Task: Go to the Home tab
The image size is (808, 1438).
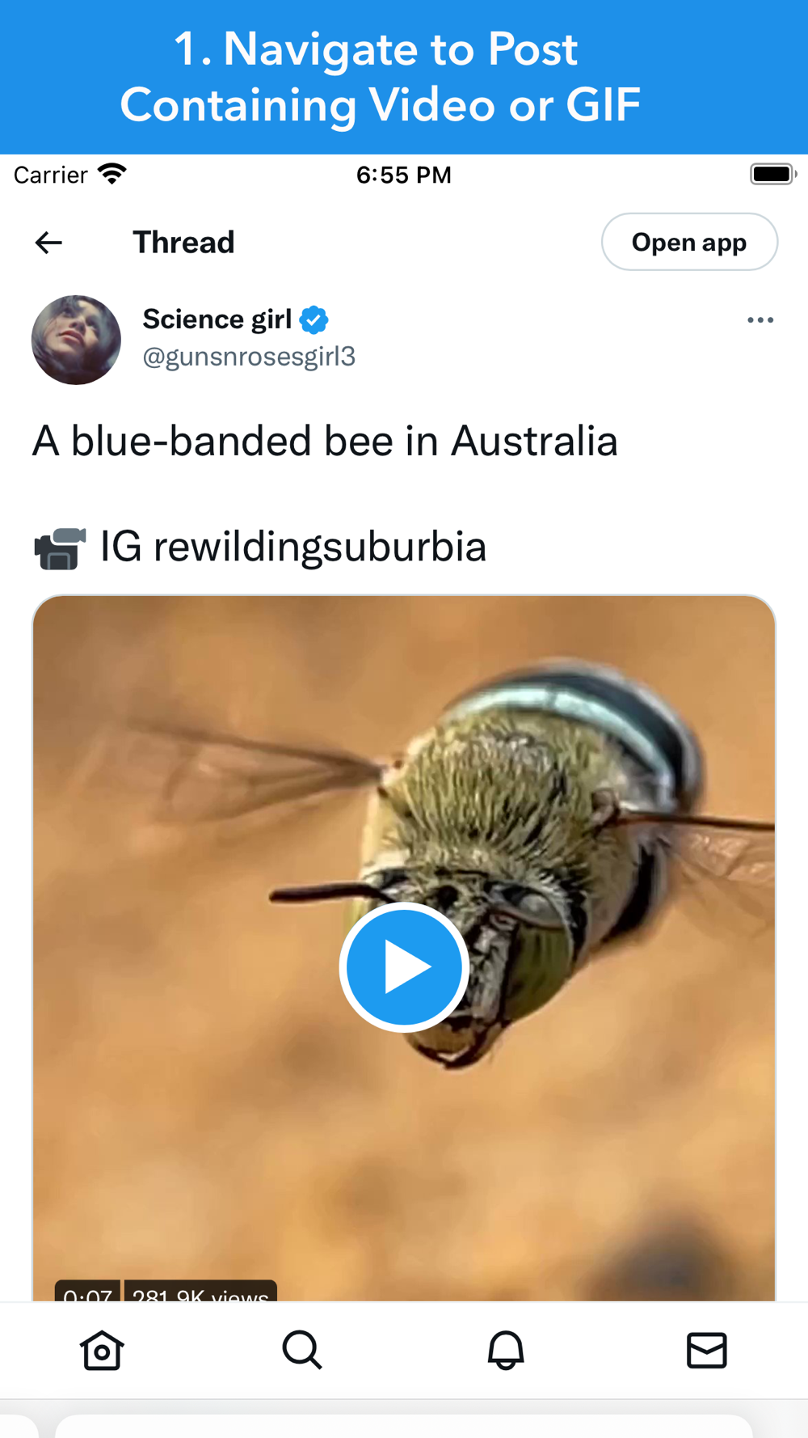Action: [102, 1350]
